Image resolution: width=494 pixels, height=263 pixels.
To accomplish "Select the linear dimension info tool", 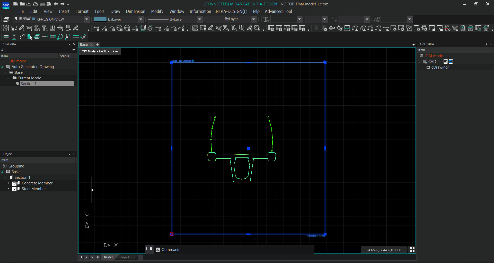I will (96, 28).
